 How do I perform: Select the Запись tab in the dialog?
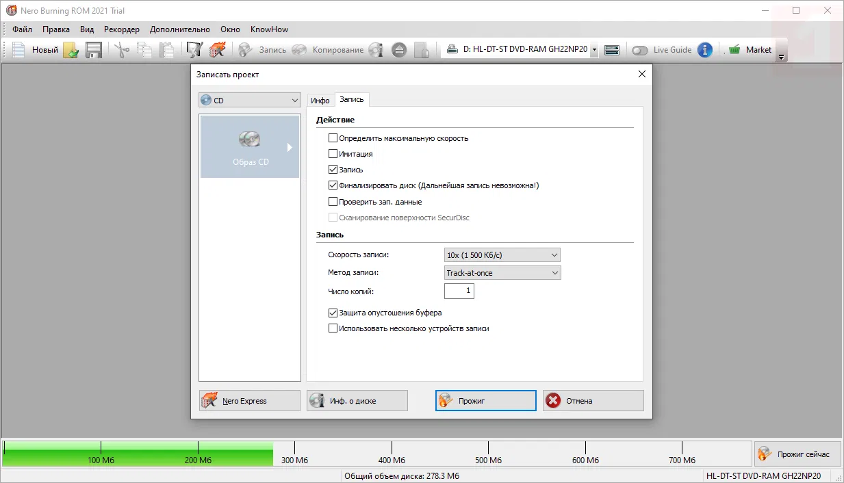click(352, 100)
